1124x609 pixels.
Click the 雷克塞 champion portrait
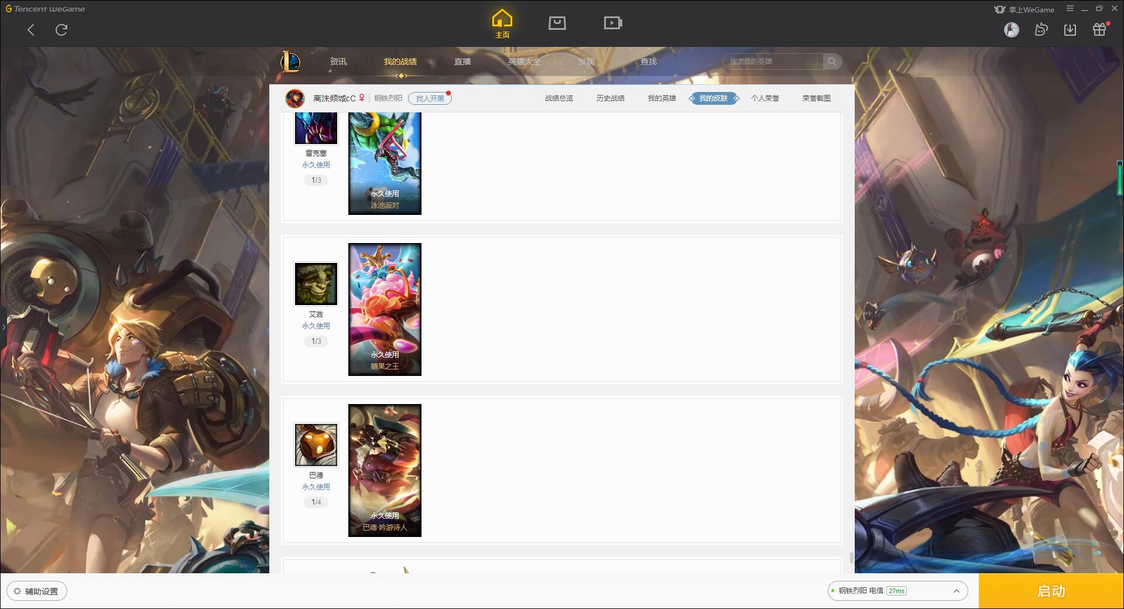316,128
